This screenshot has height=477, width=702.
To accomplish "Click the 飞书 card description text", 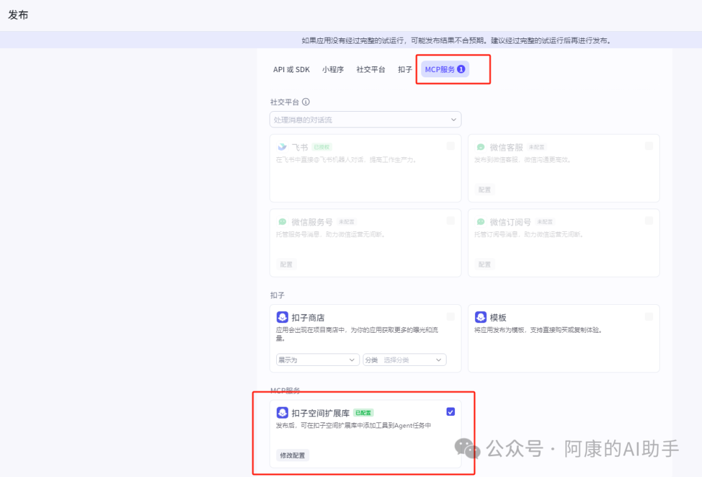I will click(x=346, y=160).
